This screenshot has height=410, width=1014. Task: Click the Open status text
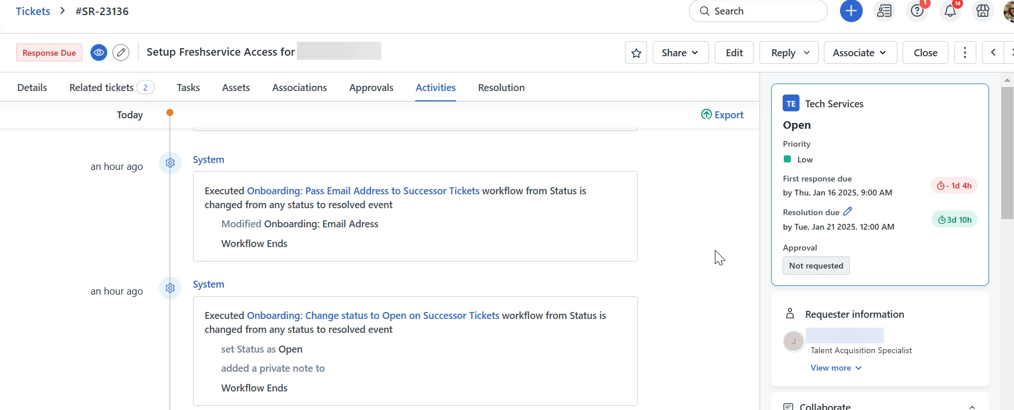pyautogui.click(x=797, y=125)
